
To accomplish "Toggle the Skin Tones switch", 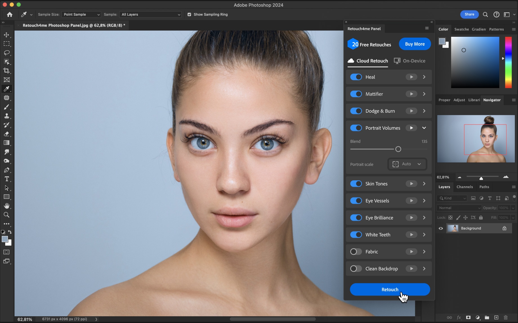I will click(356, 184).
